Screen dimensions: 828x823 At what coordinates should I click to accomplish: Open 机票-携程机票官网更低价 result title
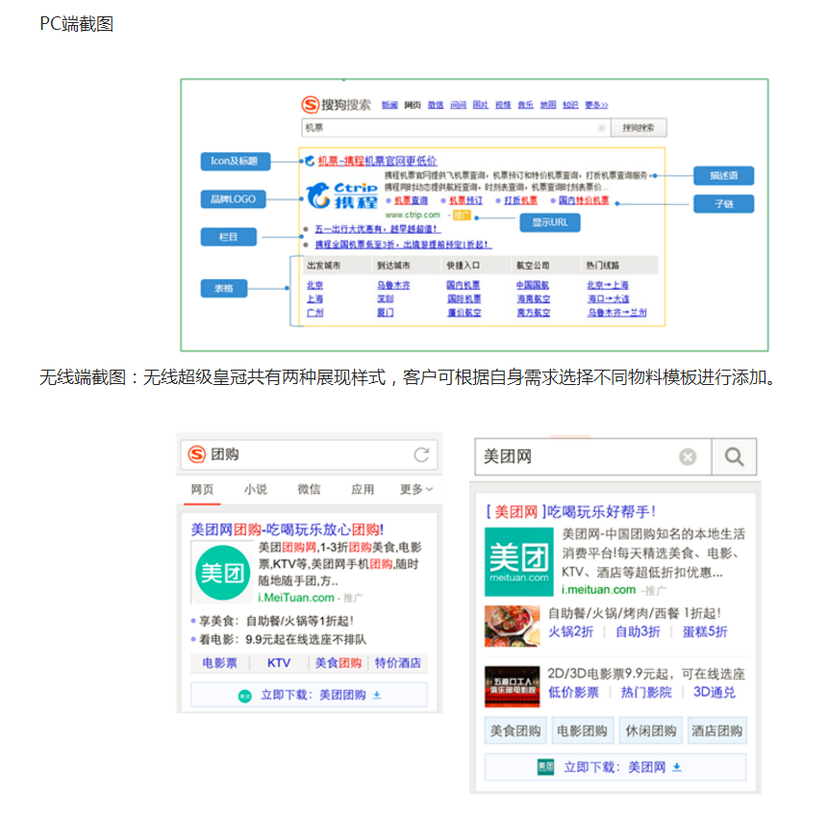pos(377,161)
